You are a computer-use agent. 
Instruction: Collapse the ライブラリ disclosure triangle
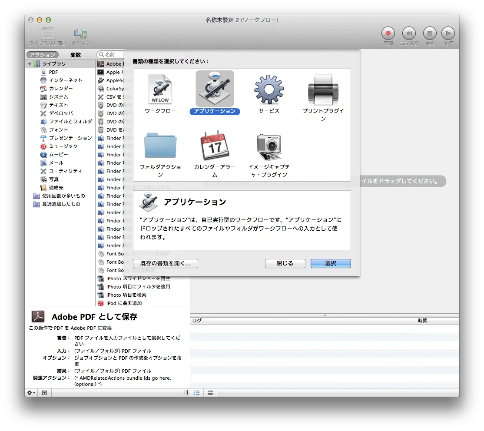[x=30, y=64]
